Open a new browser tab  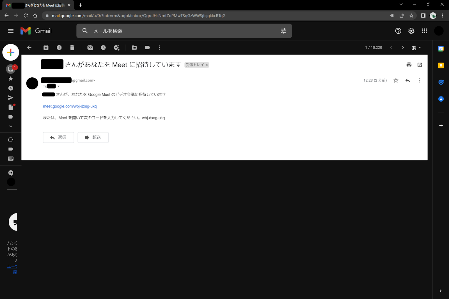(x=81, y=5)
